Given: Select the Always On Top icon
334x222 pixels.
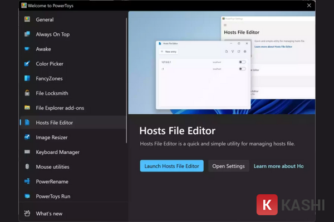Looking at the screenshot, I should [x=27, y=34].
